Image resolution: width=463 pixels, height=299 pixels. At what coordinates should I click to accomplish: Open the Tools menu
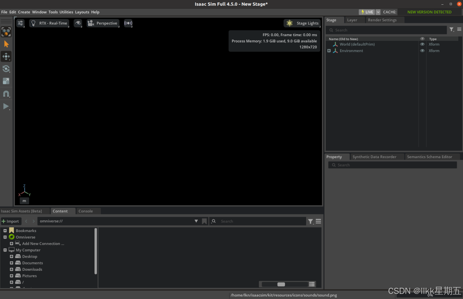[53, 12]
